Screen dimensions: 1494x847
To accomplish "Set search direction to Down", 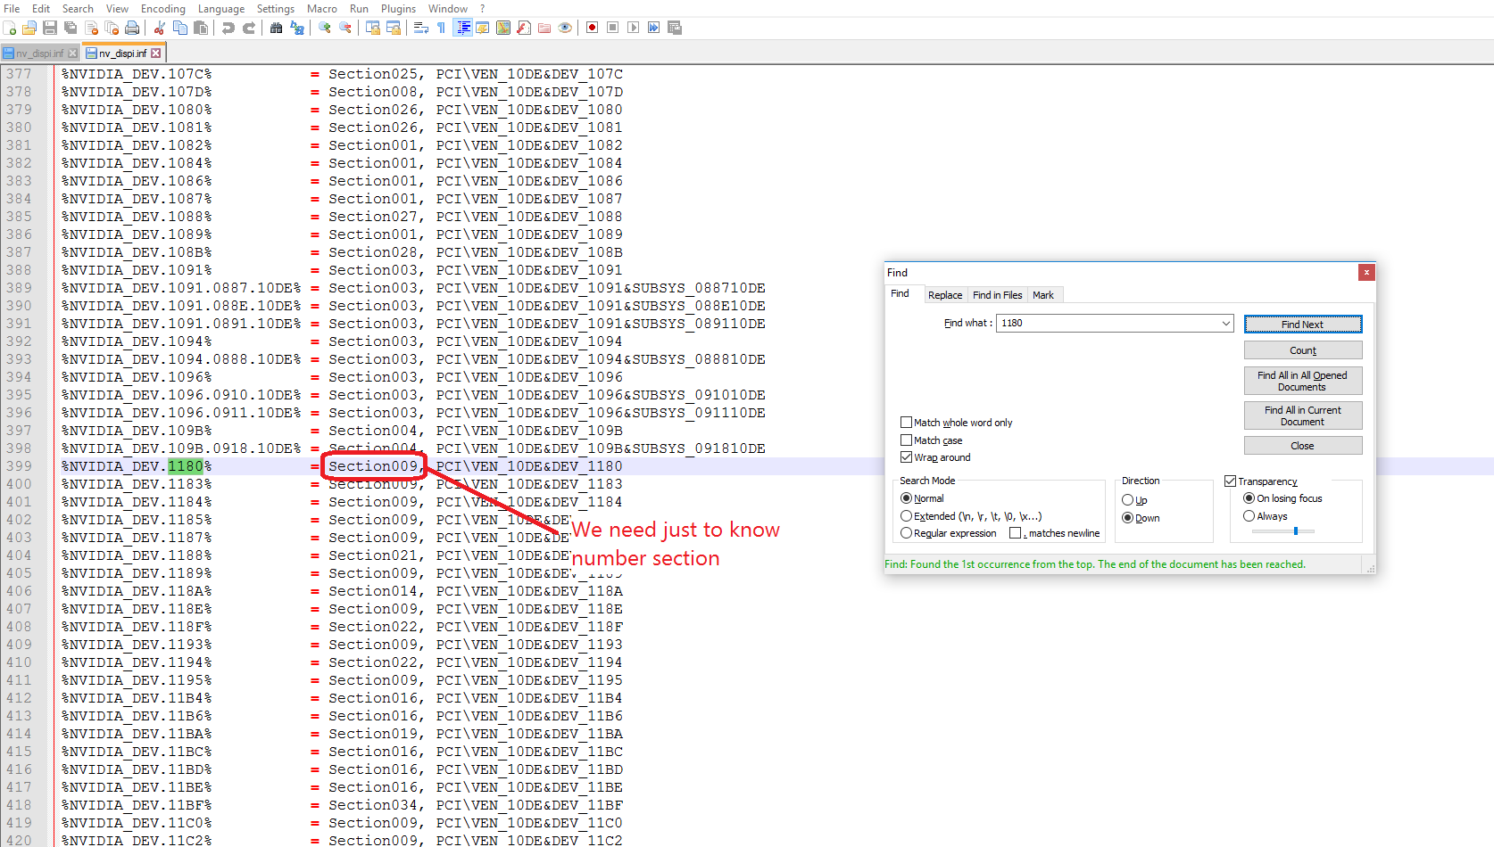I will click(x=1127, y=518).
